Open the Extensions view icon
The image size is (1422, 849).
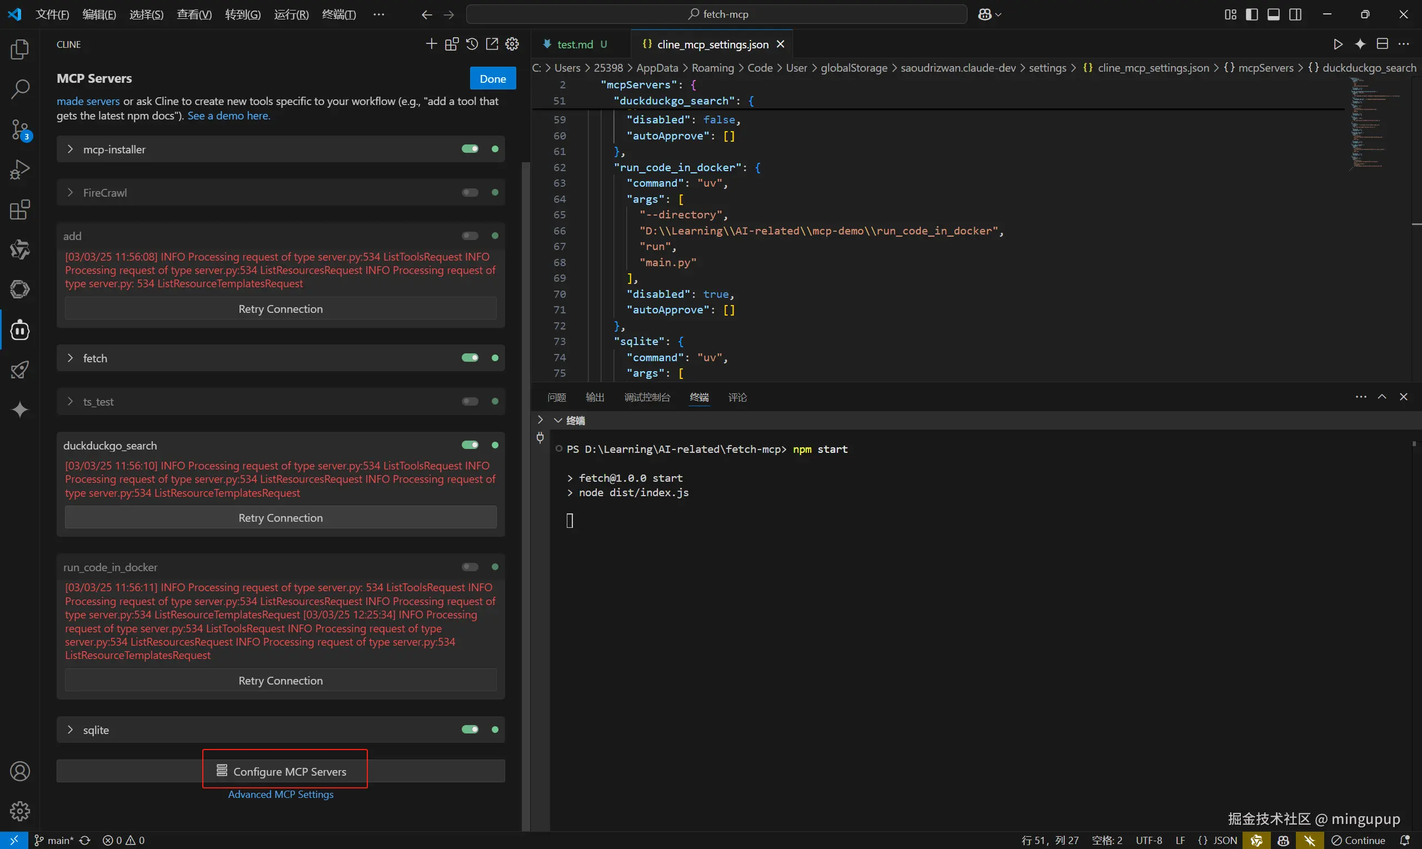[20, 210]
